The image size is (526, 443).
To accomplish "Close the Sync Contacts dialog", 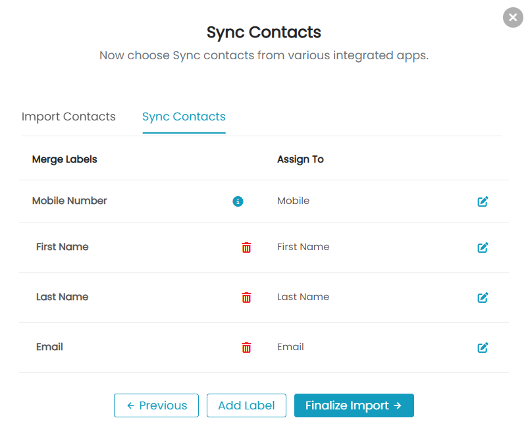I will pyautogui.click(x=513, y=17).
